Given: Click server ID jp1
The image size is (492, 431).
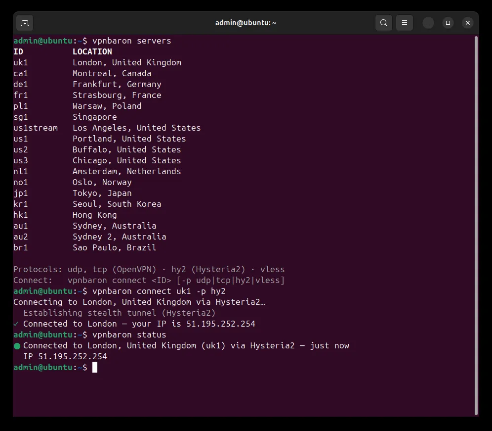Looking at the screenshot, I should [21, 193].
